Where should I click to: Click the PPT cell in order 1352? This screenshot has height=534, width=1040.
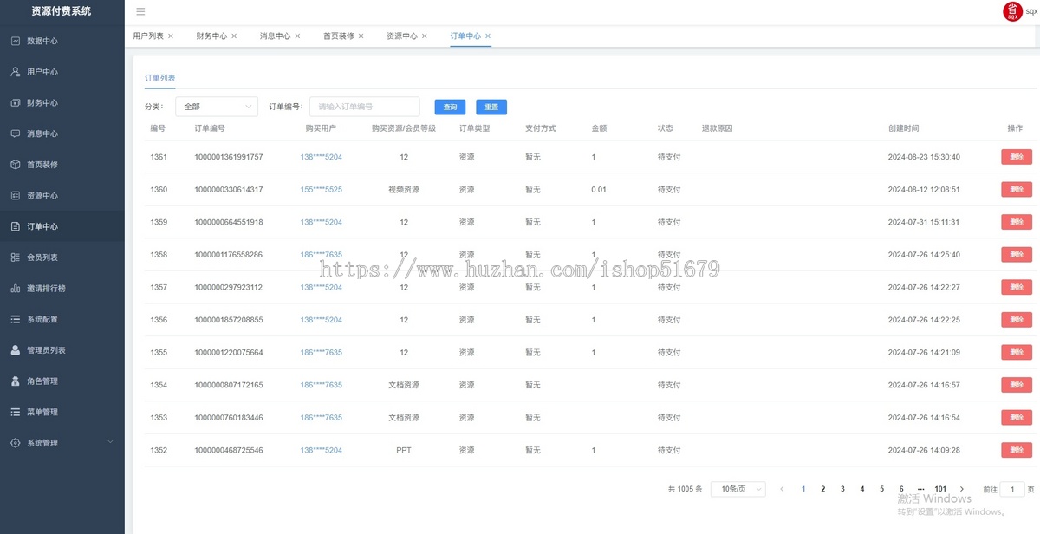click(404, 451)
